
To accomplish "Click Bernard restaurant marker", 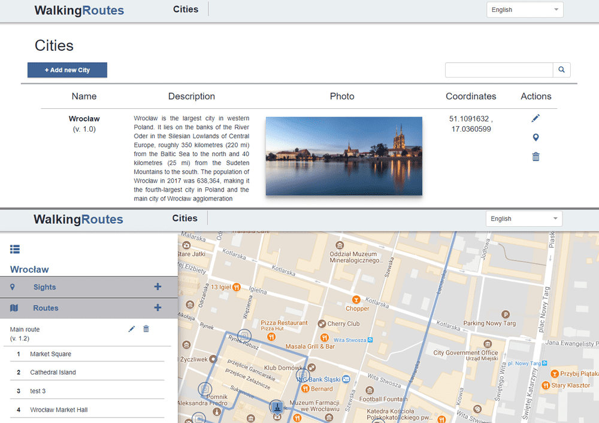I will (305, 389).
